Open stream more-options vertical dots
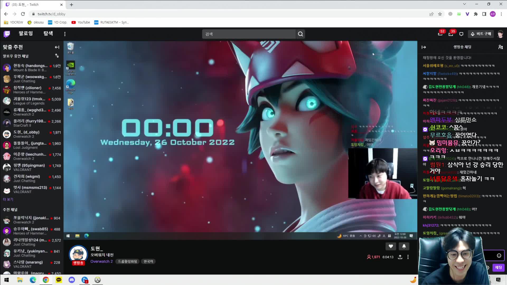 [x=408, y=257]
